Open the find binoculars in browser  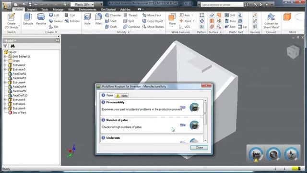point(13,46)
